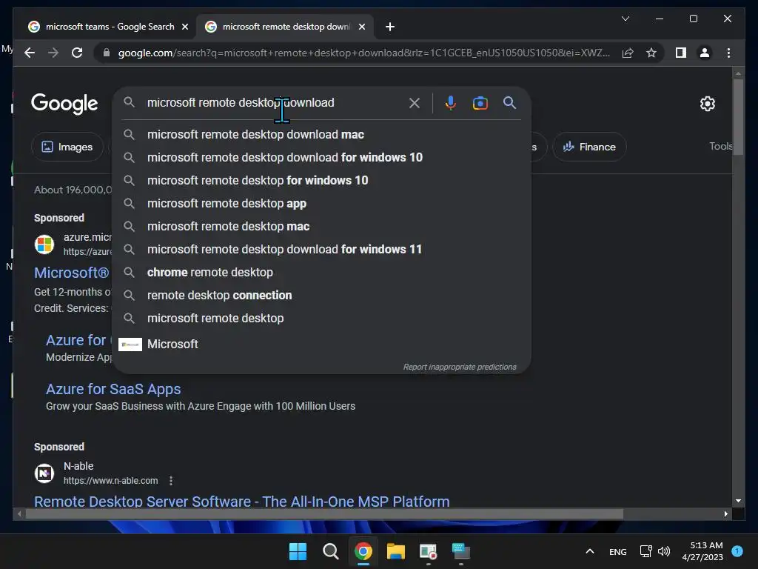
Task: Click inside the Google search field
Action: pyautogui.click(x=273, y=102)
